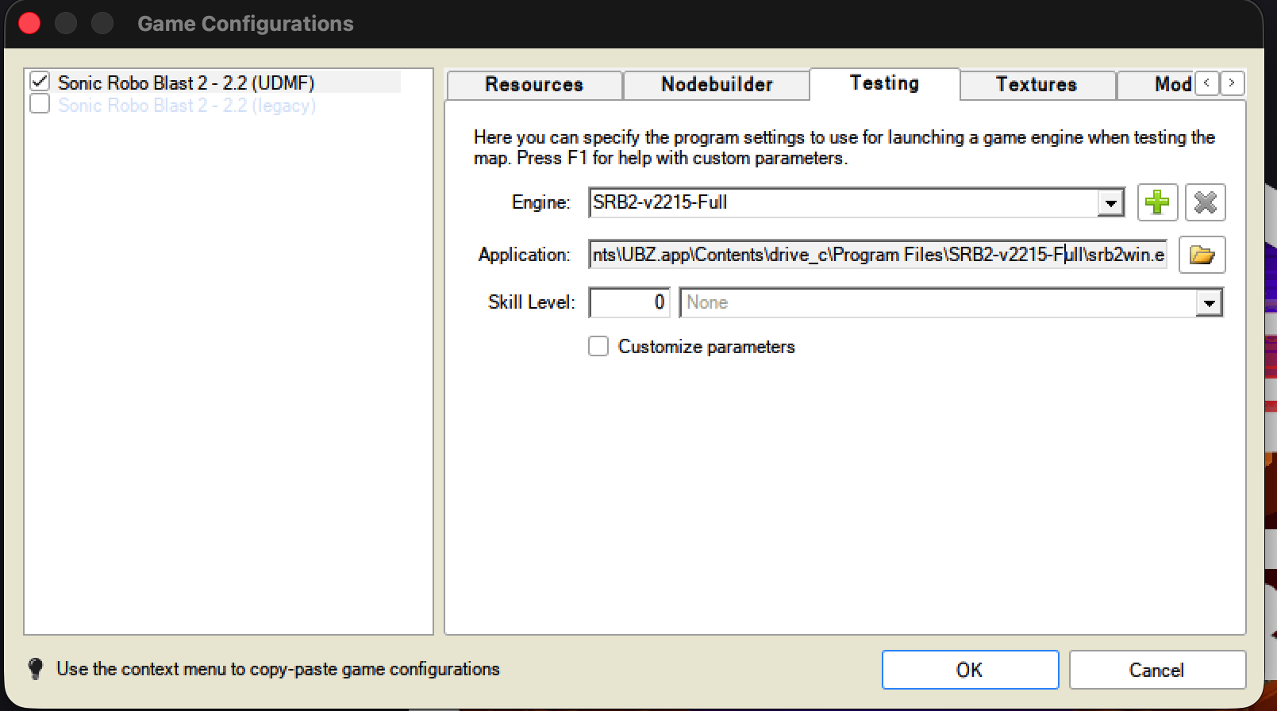This screenshot has width=1277, height=711.
Task: Uncheck Sonic Robo Blast 2 - 2.2 (UDMF)
Action: coord(40,82)
